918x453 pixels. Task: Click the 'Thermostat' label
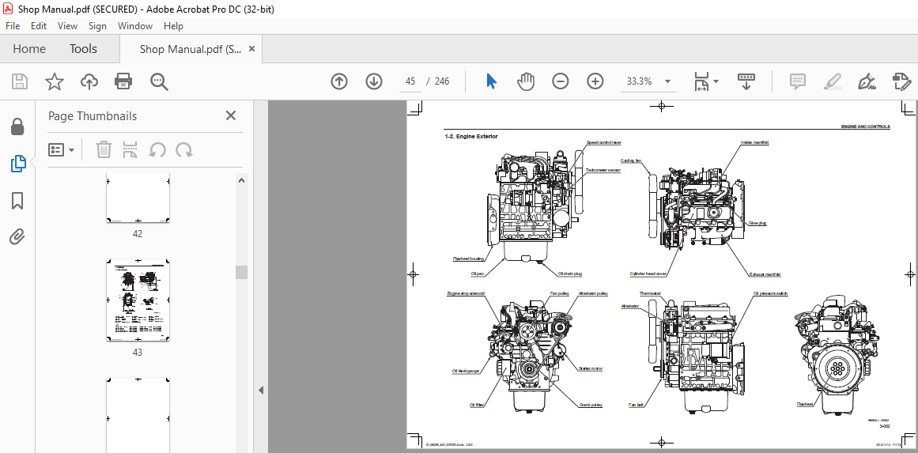click(x=651, y=293)
